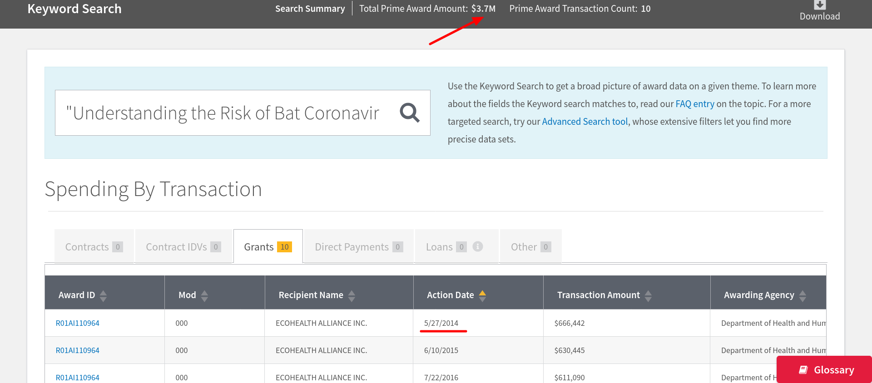Open award R01AI110964 dated 6/10/2015
The width and height of the screenshot is (872, 383).
point(77,350)
